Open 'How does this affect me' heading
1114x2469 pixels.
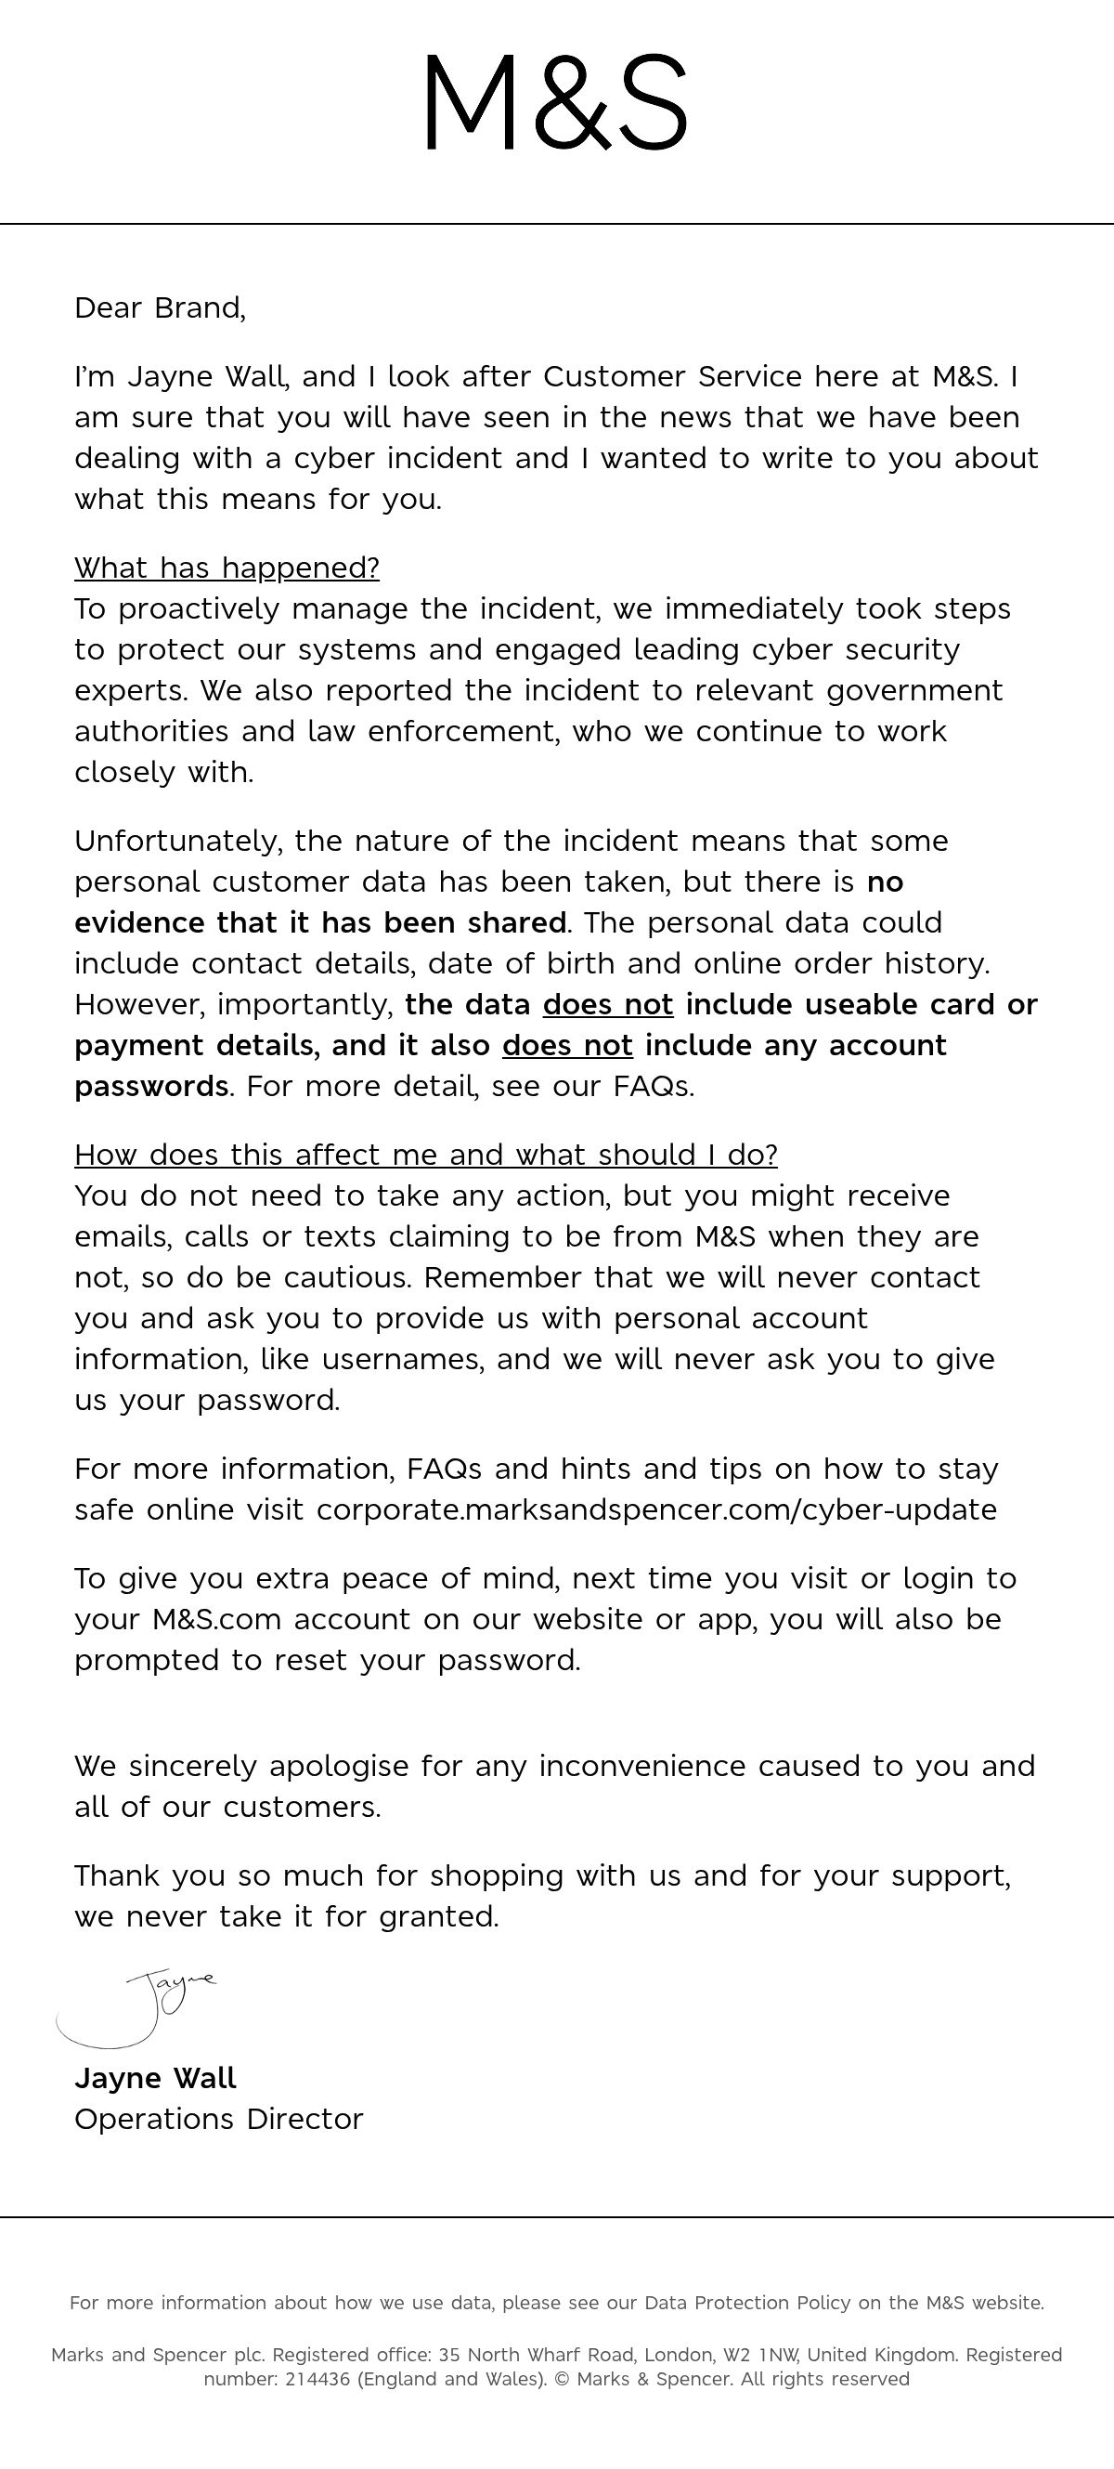tap(426, 1155)
